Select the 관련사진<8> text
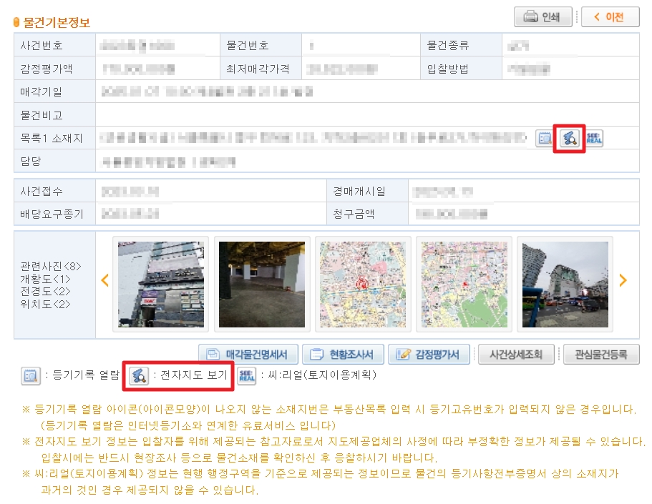Image resolution: width=652 pixels, height=504 pixels. point(51,267)
